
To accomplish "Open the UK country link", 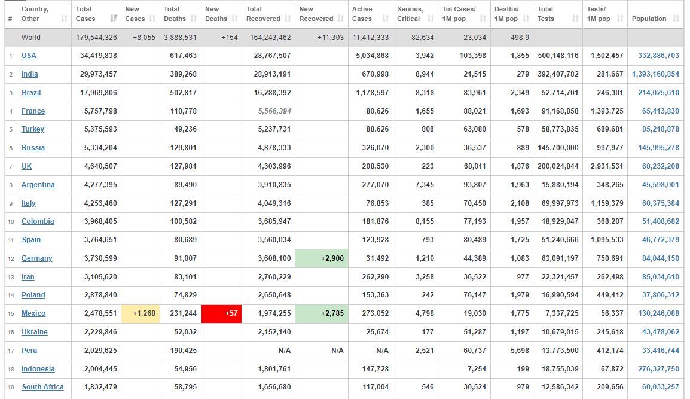I will coord(26,166).
